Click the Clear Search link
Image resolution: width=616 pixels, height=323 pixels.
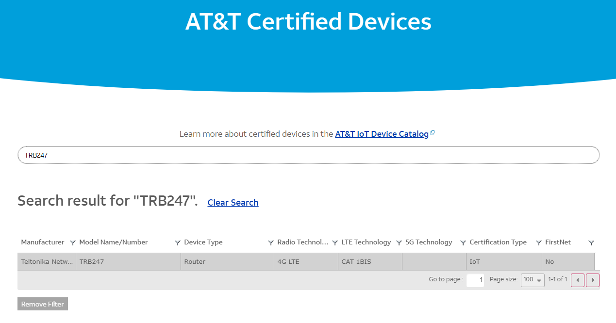[x=233, y=203]
